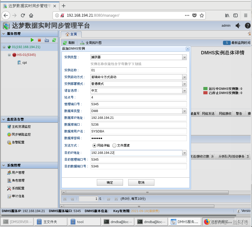Open 数据库类型 dropdown

point(184,111)
